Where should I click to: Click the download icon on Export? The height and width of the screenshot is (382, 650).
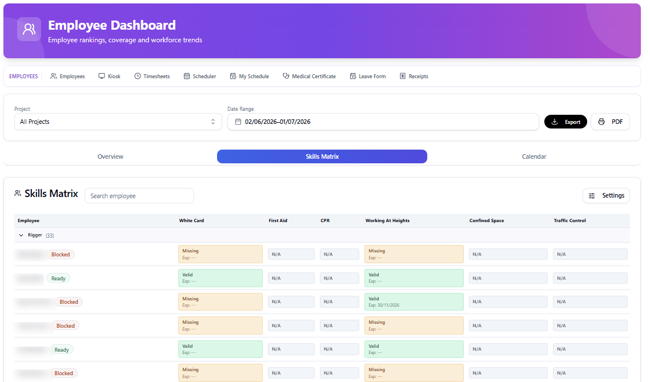point(555,122)
